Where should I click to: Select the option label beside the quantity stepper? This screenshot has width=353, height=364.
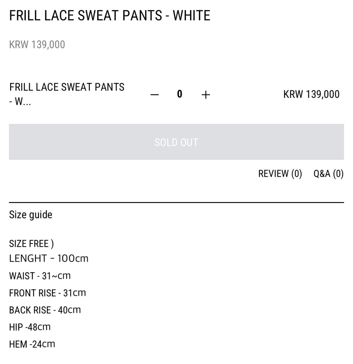tap(67, 87)
